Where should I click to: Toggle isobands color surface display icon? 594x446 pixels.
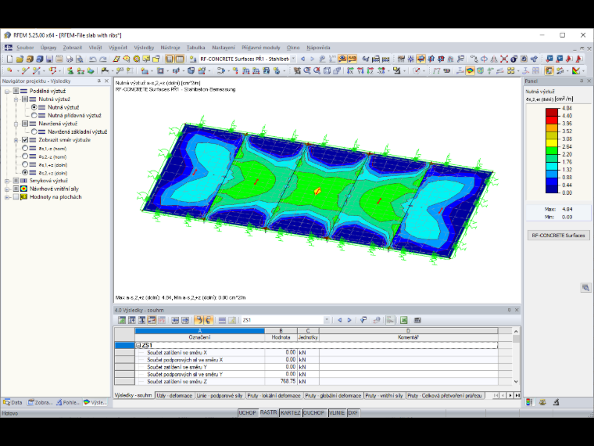(471, 70)
